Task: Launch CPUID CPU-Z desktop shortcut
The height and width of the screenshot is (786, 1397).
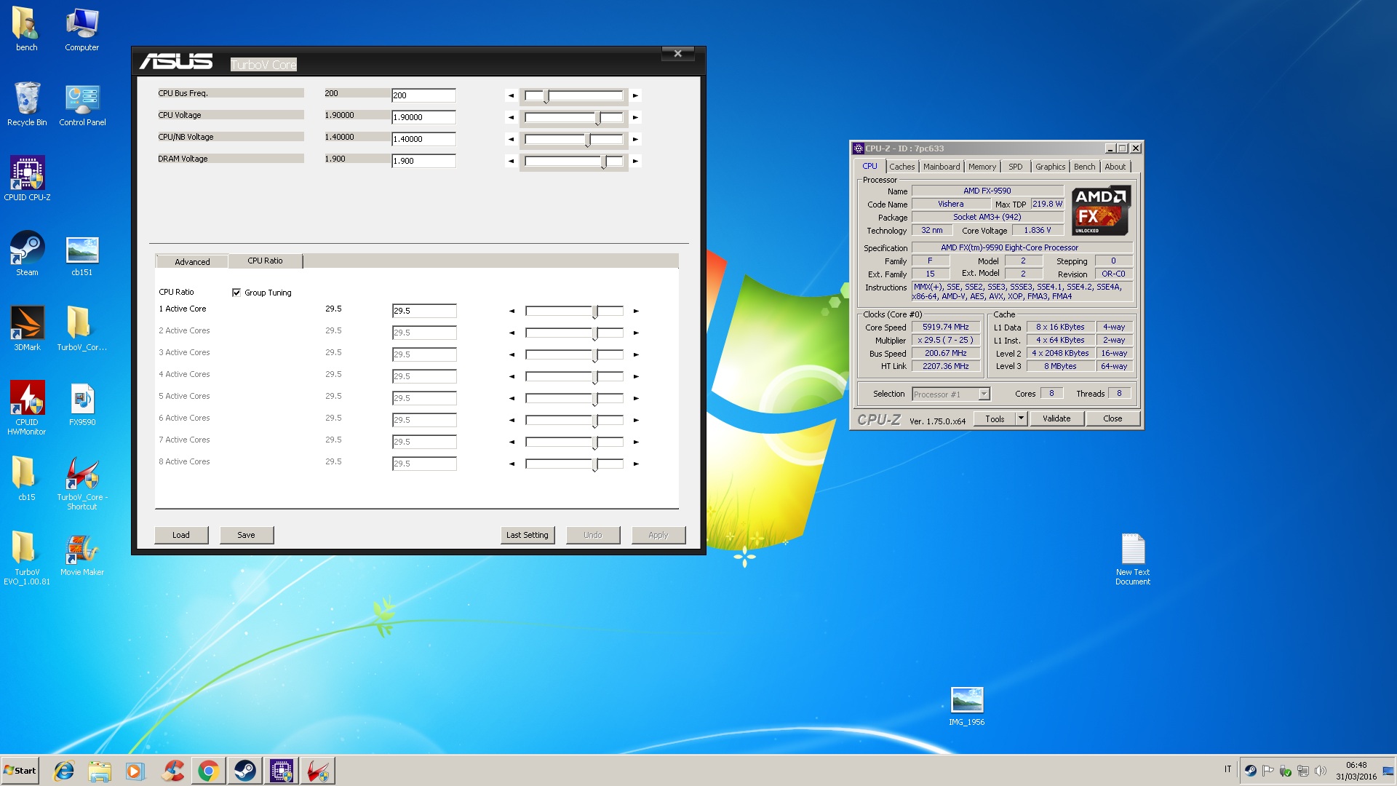Action: (27, 179)
